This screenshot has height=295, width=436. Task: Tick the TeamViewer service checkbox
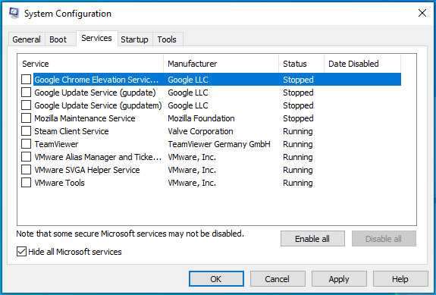click(26, 144)
